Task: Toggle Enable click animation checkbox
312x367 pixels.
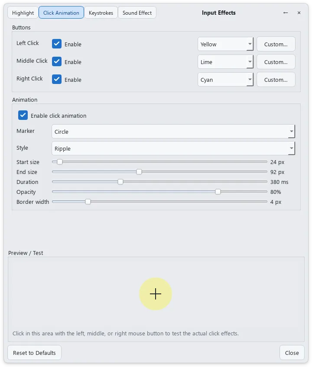Action: (x=23, y=115)
